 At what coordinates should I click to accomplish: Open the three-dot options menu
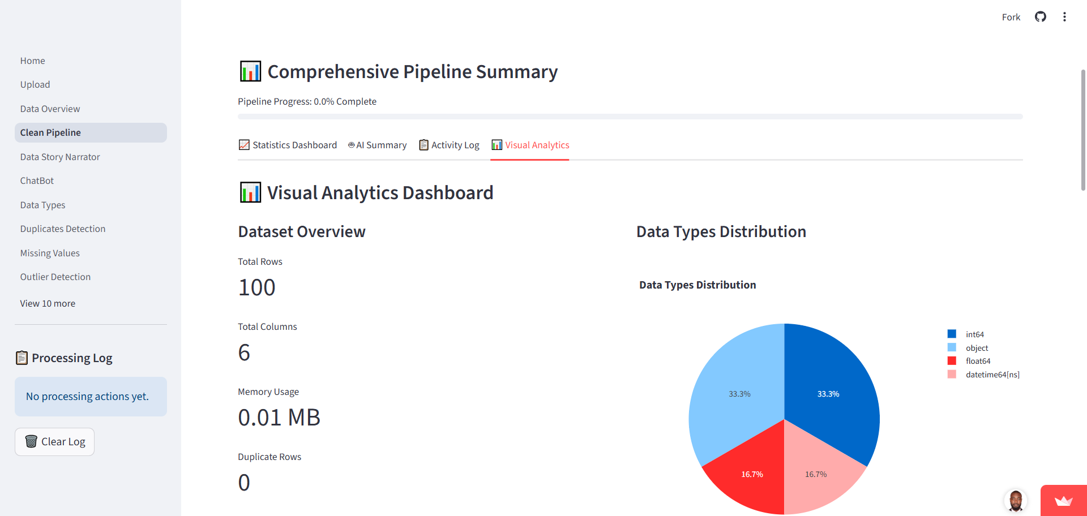1065,17
